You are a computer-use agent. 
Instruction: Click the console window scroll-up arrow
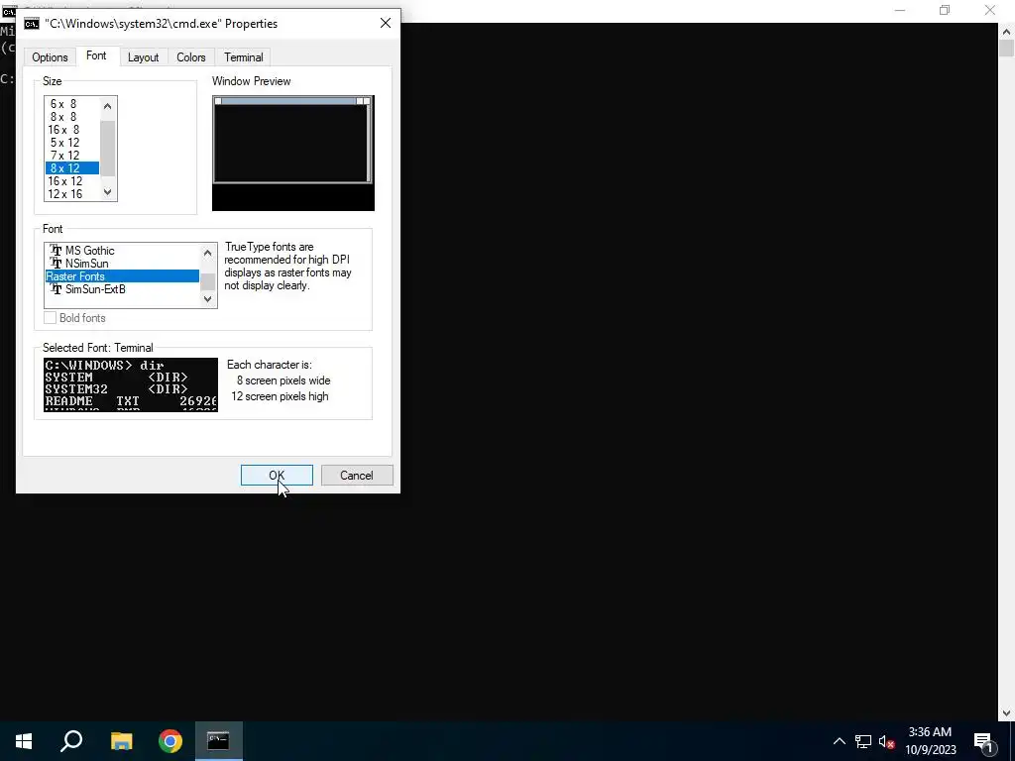point(1006,31)
